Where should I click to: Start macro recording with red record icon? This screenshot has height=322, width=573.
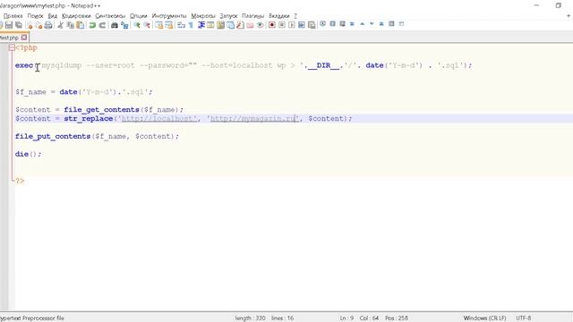[272, 25]
